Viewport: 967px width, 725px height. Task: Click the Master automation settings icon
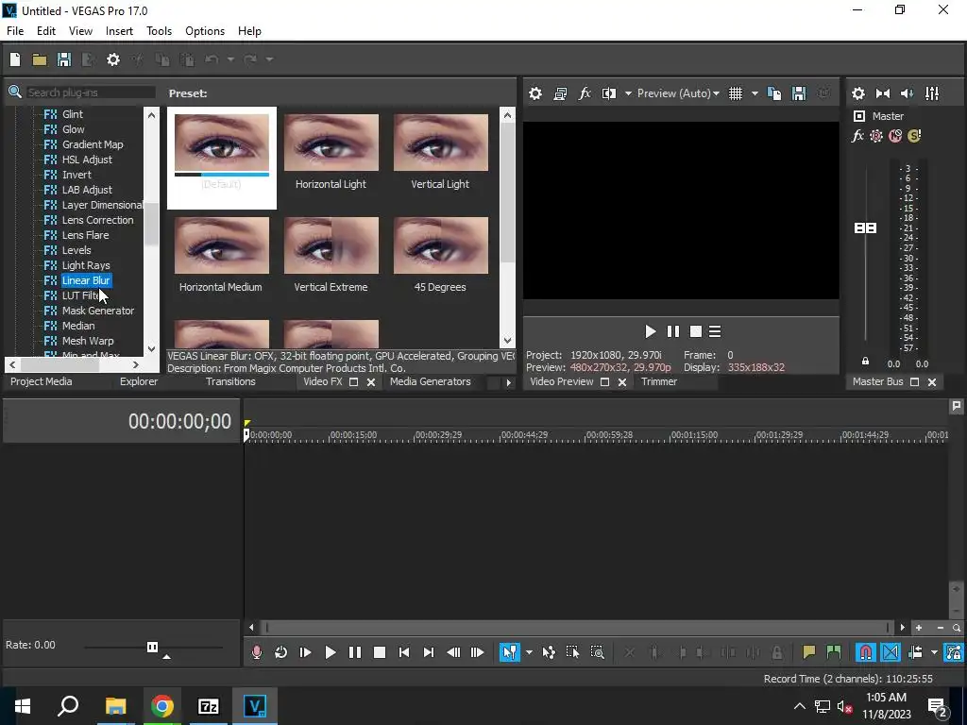click(x=875, y=136)
